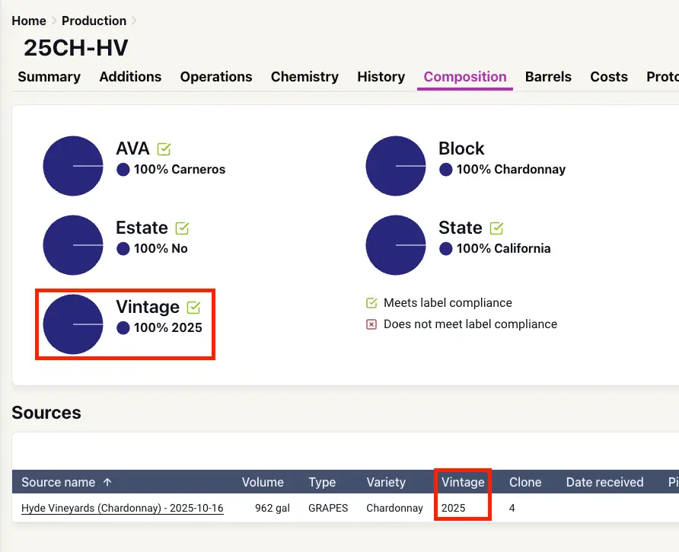Click the Vintage compliance checkmark
Screen dimensions: 679x552
[x=193, y=308]
